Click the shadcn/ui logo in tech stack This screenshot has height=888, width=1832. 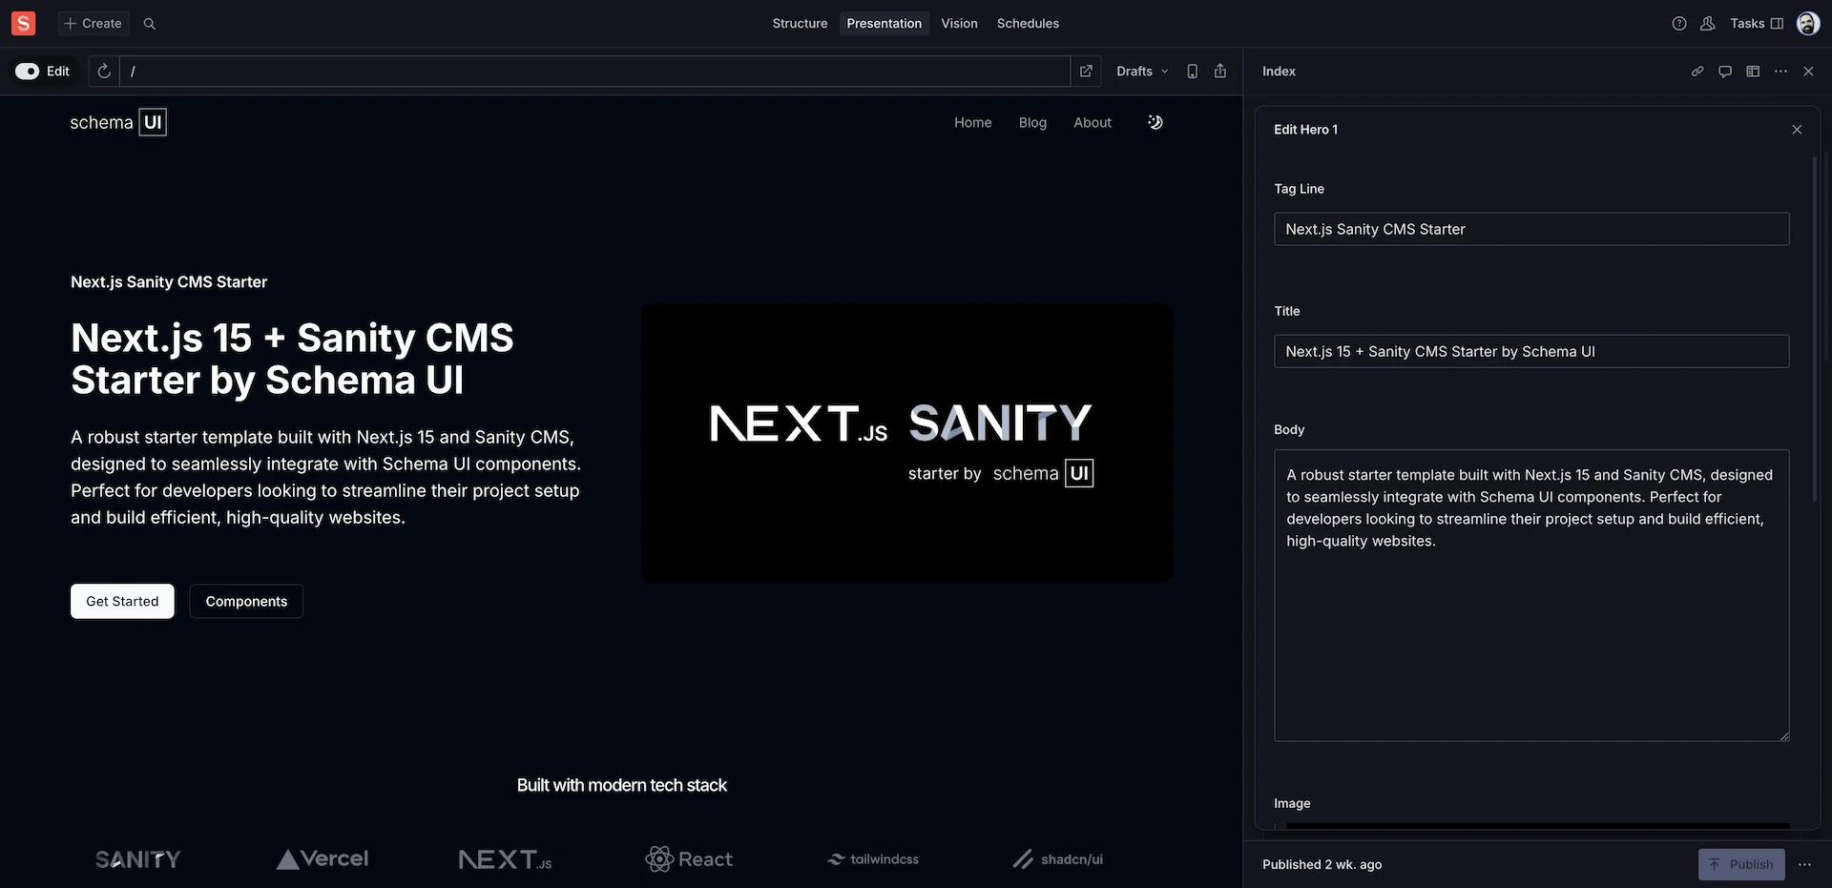pos(1057,859)
